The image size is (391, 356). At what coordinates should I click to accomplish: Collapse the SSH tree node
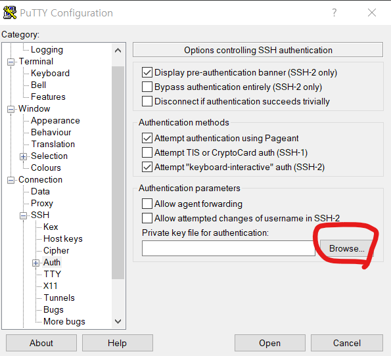[23, 215]
